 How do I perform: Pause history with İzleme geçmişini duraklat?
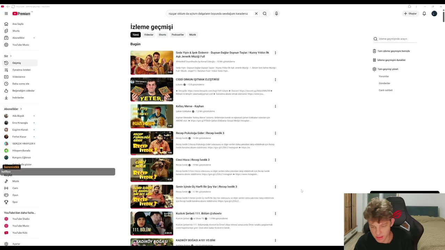click(389, 60)
